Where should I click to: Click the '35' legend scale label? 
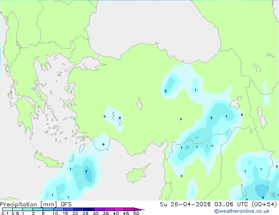click(106, 213)
